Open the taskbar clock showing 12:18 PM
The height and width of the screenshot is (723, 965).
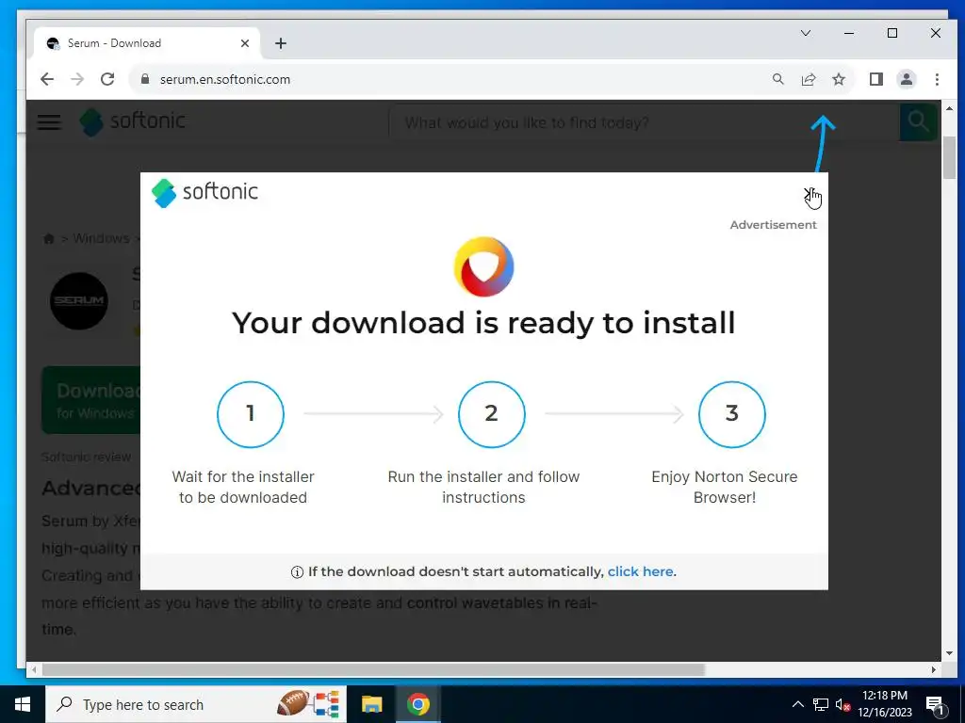[x=885, y=704]
